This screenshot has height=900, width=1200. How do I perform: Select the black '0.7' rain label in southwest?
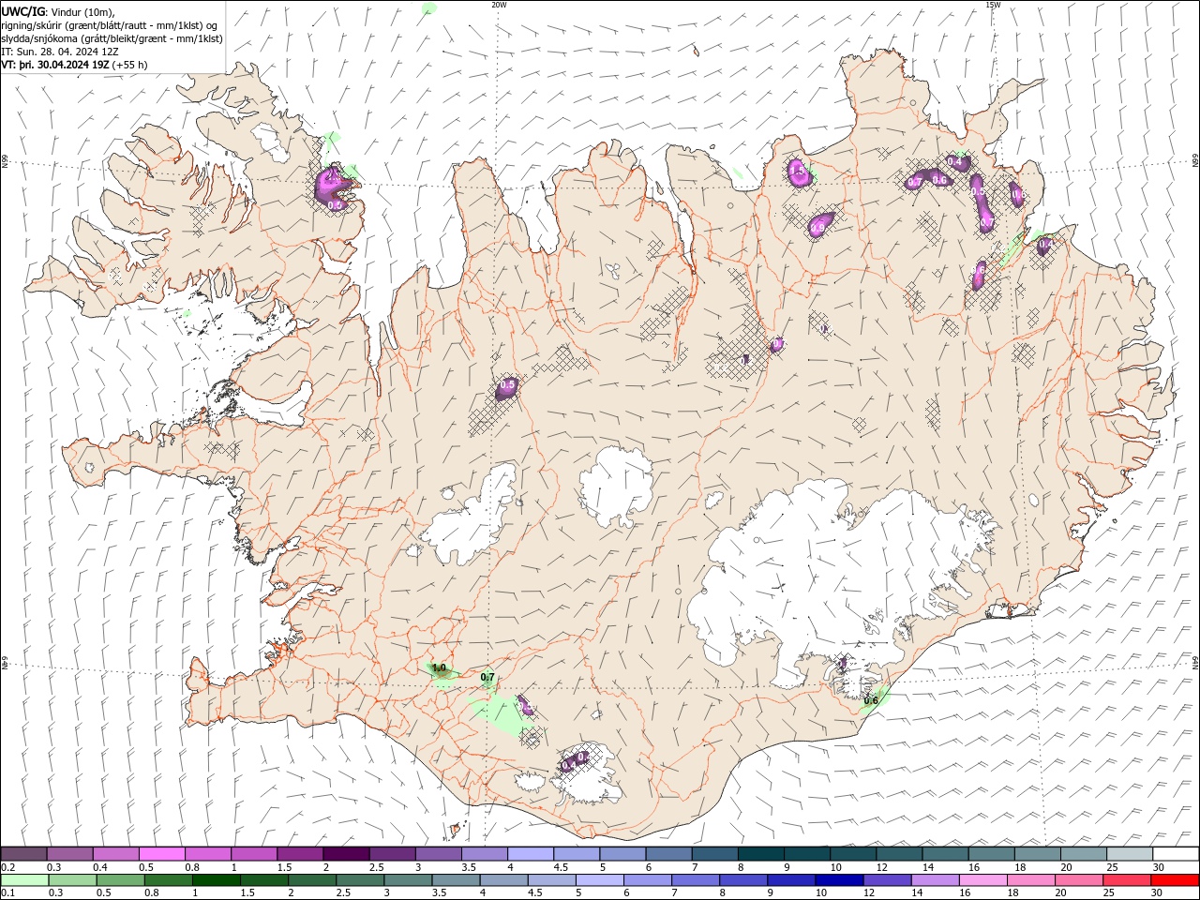tap(487, 677)
